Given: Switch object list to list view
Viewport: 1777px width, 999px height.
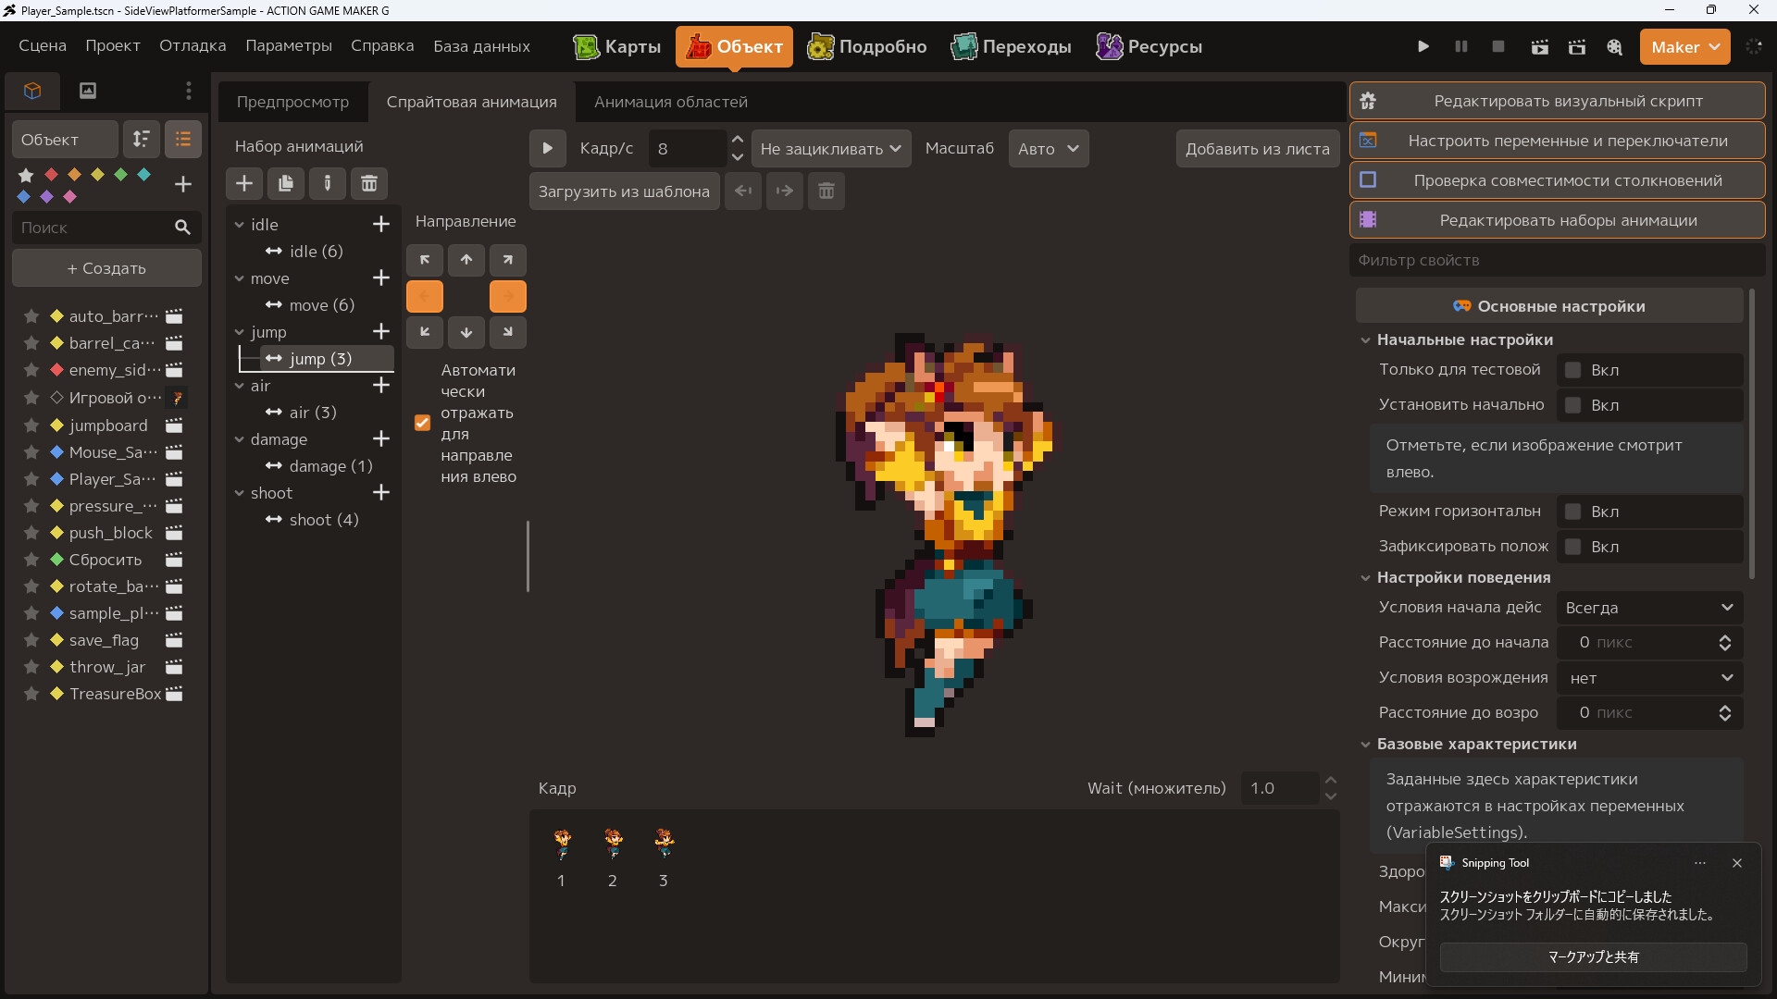Looking at the screenshot, I should [x=183, y=139].
